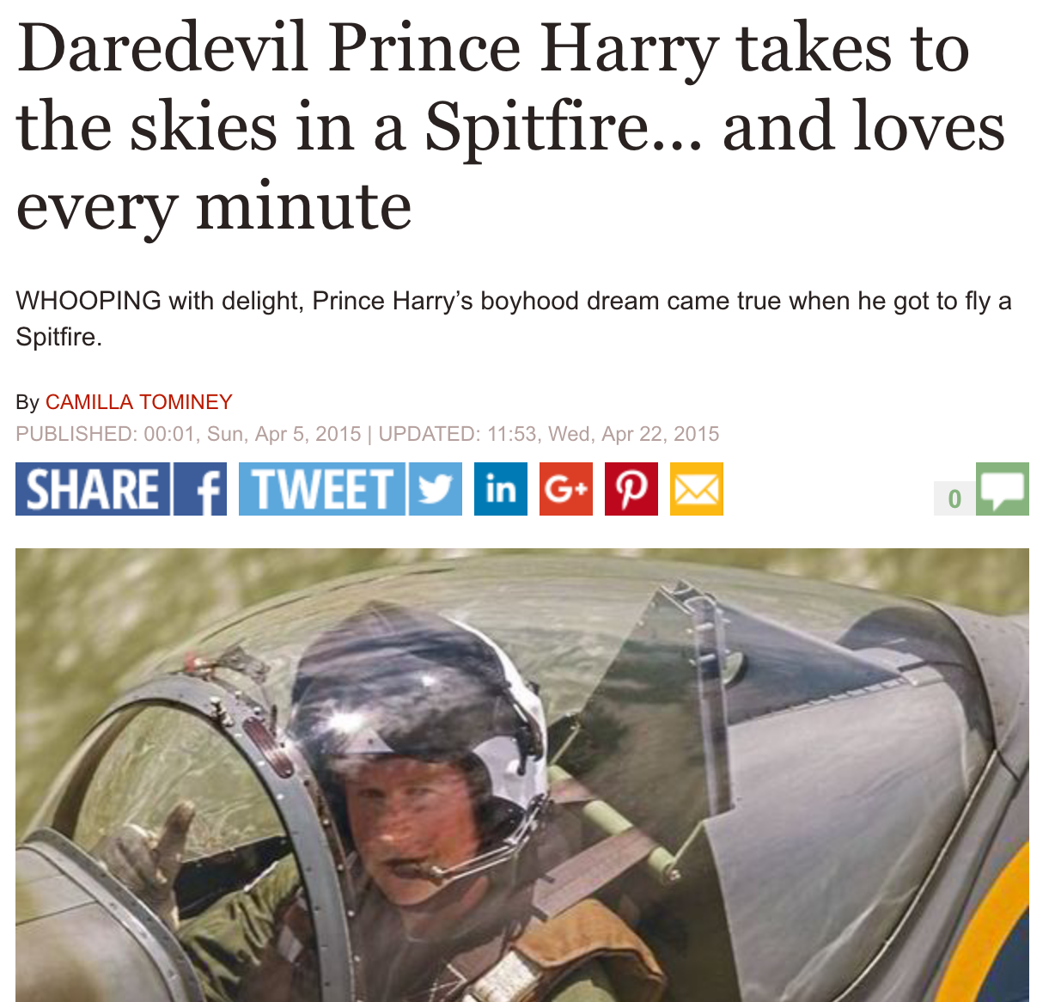Click the TWEET button label
1055x1002 pixels.
click(321, 489)
